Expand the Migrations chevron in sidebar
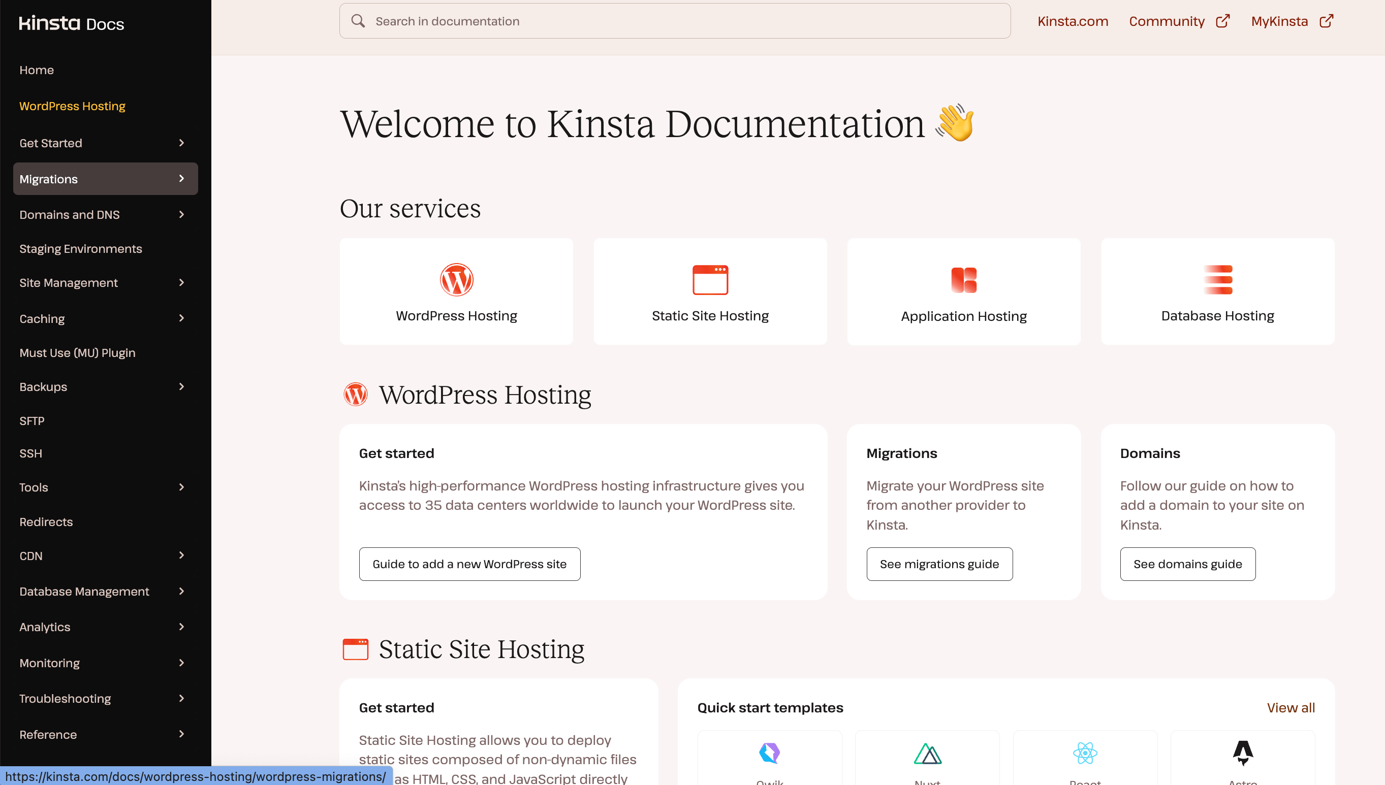Viewport: 1385px width, 785px height. [x=182, y=178]
